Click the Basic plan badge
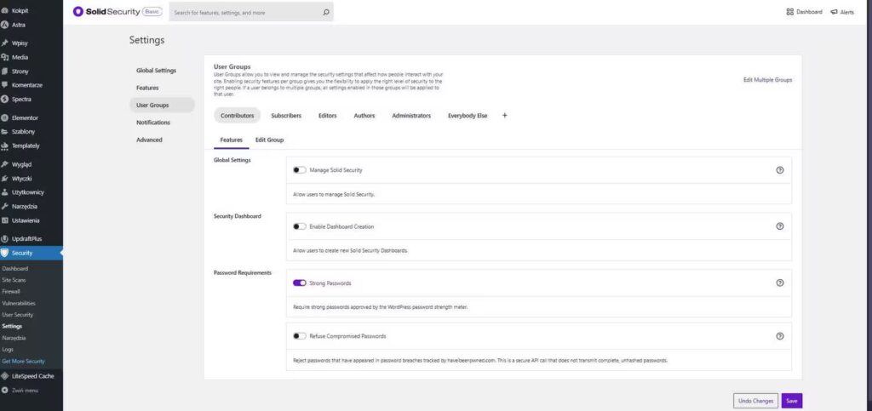 (152, 12)
